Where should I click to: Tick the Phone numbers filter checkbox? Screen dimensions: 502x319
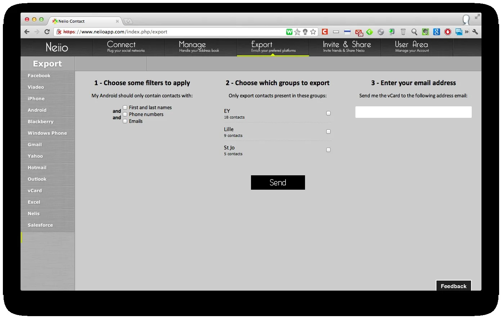[125, 114]
